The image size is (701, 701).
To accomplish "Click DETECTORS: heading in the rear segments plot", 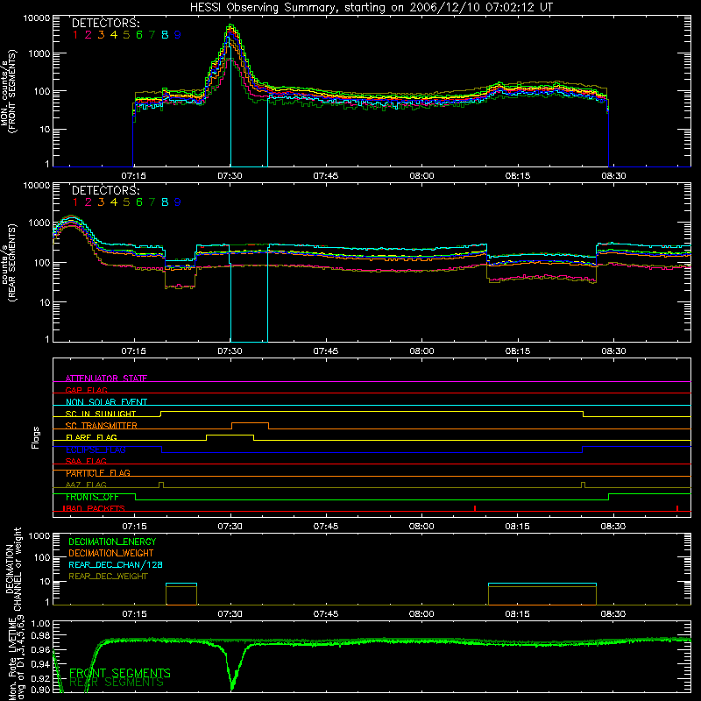I will coord(105,190).
